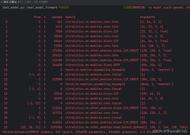The image size is (190, 135).
Task: Click from value [-1, 9] in row 20
Action: [x=35, y=117]
